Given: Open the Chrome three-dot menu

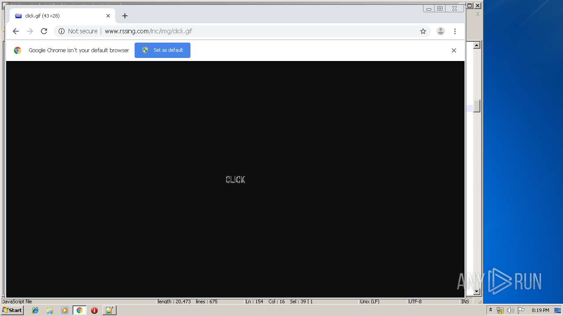Looking at the screenshot, I should click(455, 31).
